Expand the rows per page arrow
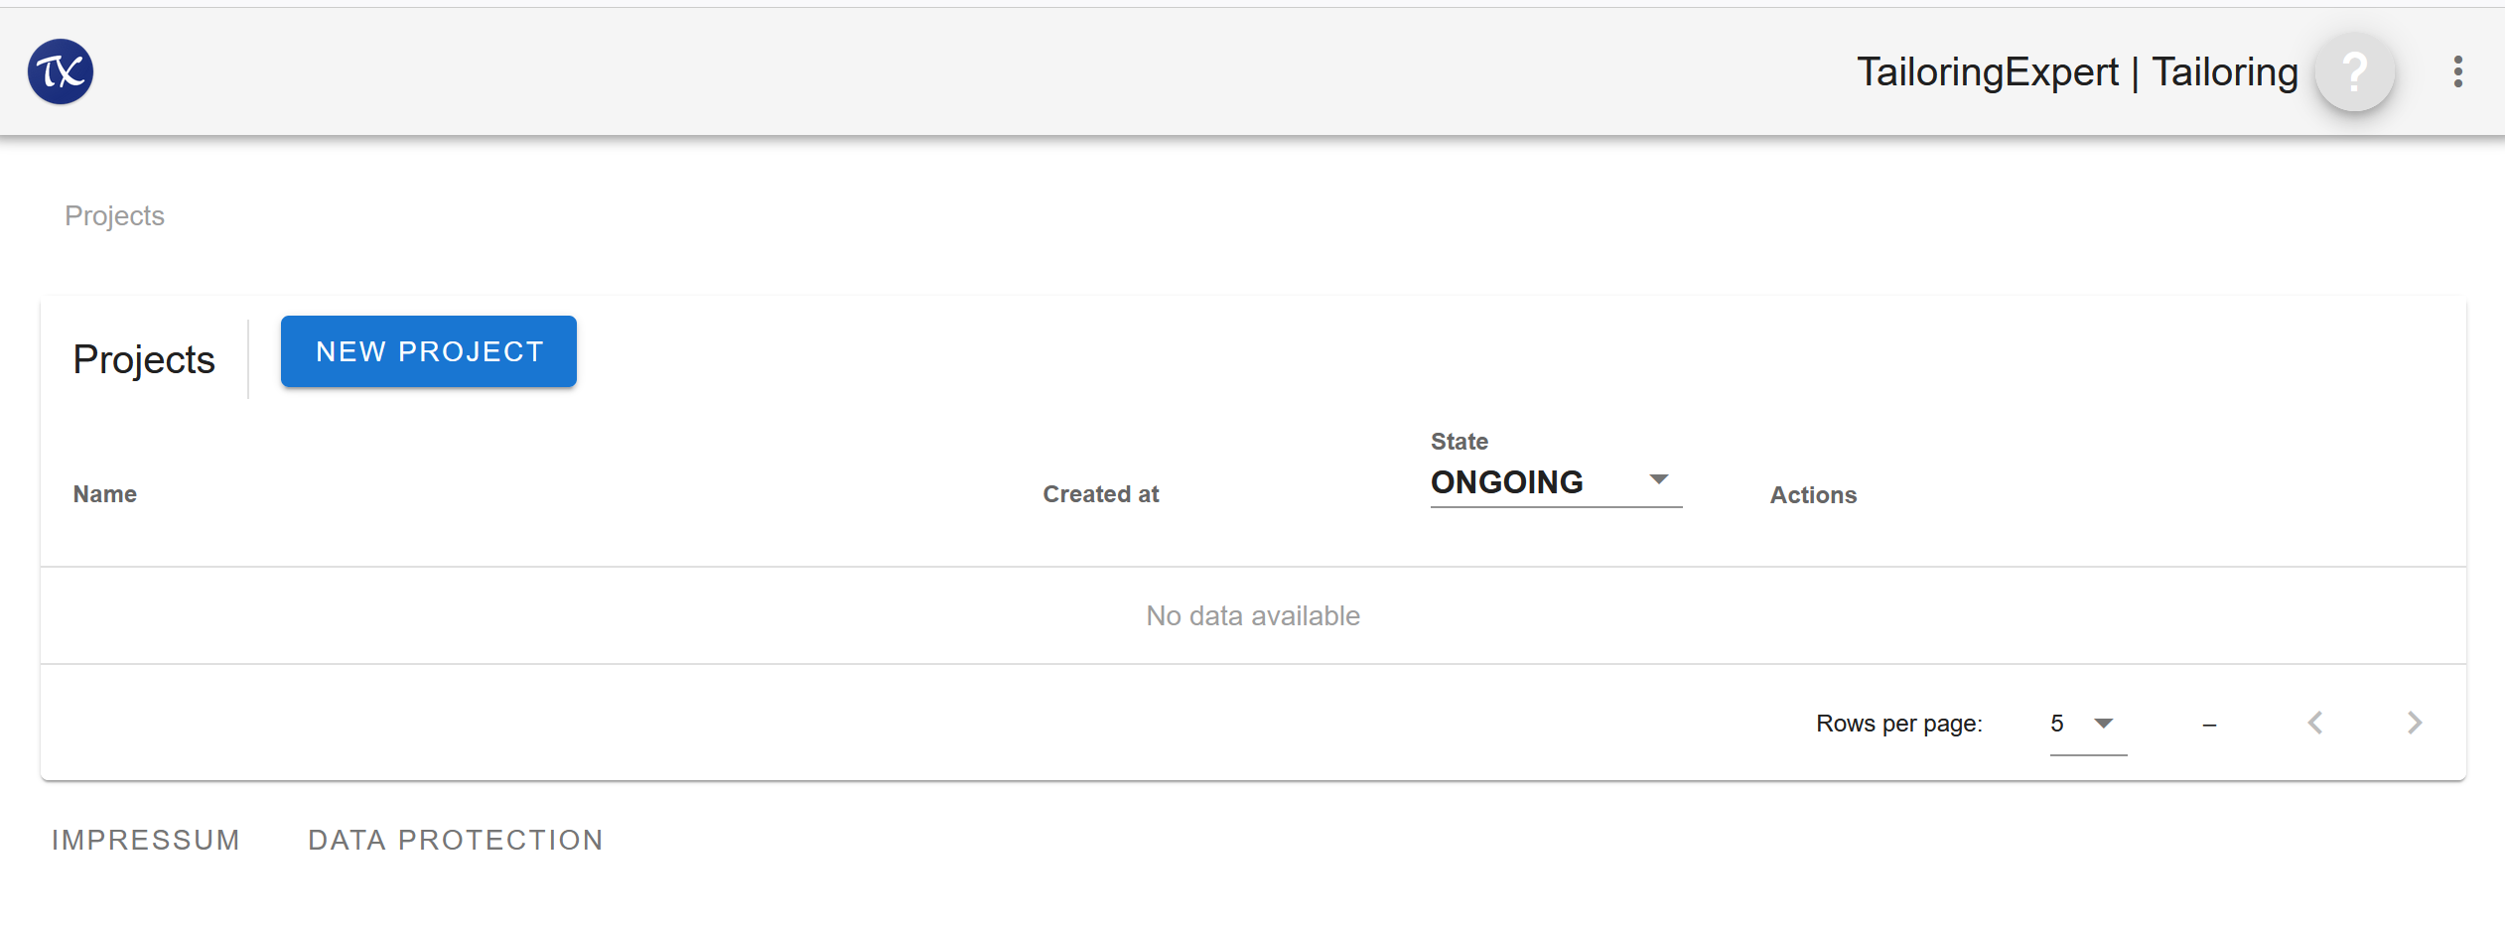This screenshot has height=930, width=2505. tap(2103, 724)
